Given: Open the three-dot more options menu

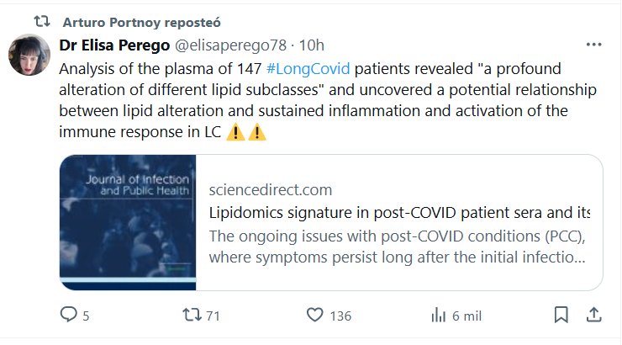Looking at the screenshot, I should 593,45.
